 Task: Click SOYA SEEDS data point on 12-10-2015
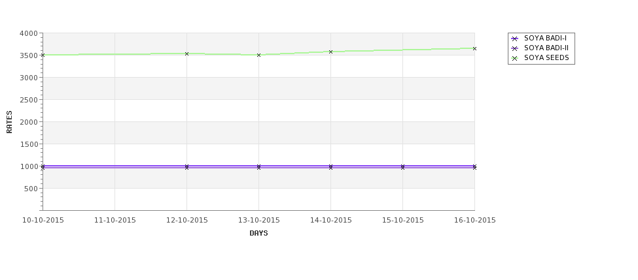click(x=186, y=54)
